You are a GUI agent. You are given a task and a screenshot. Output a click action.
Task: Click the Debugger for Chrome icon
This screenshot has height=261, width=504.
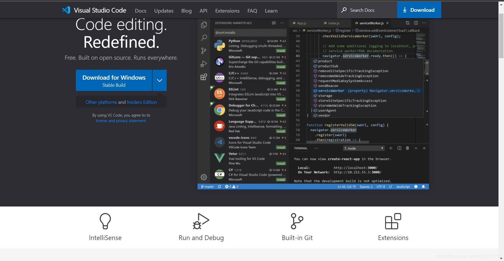(219, 110)
